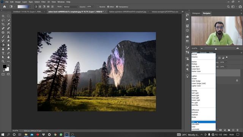Open the gradient Mode dropdown

(x=71, y=7)
